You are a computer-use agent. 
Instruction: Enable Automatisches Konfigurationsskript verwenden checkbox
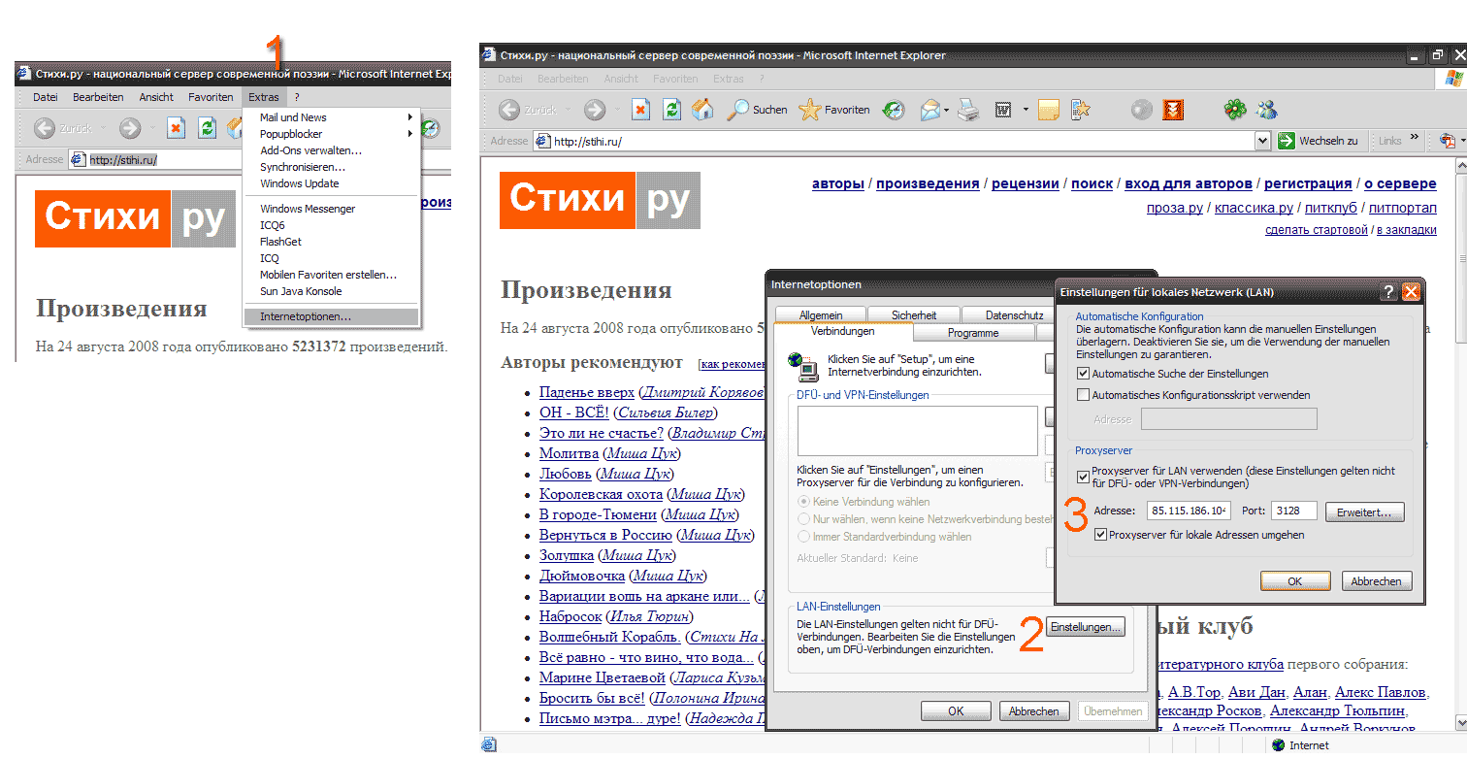[1083, 395]
